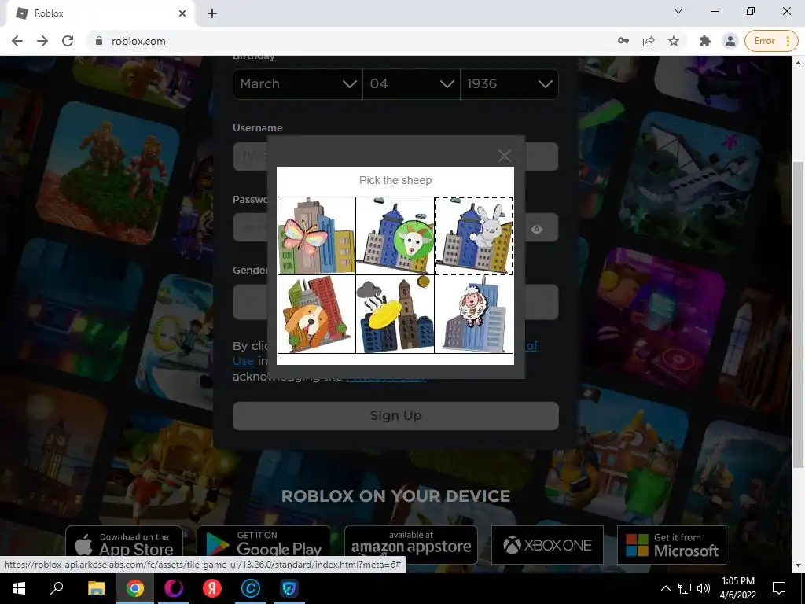The image size is (805, 604).
Task: Focus the roblox.com address bar
Action: [x=349, y=41]
